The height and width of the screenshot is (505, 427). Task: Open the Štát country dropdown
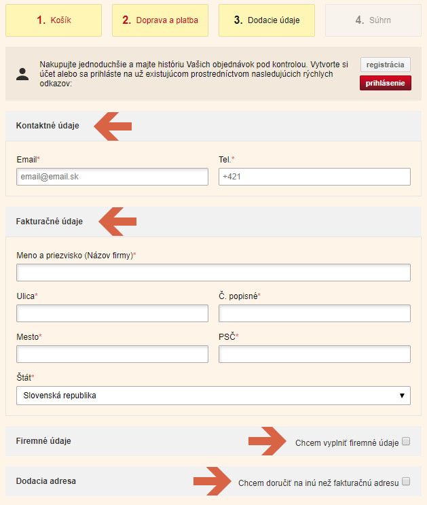[213, 396]
